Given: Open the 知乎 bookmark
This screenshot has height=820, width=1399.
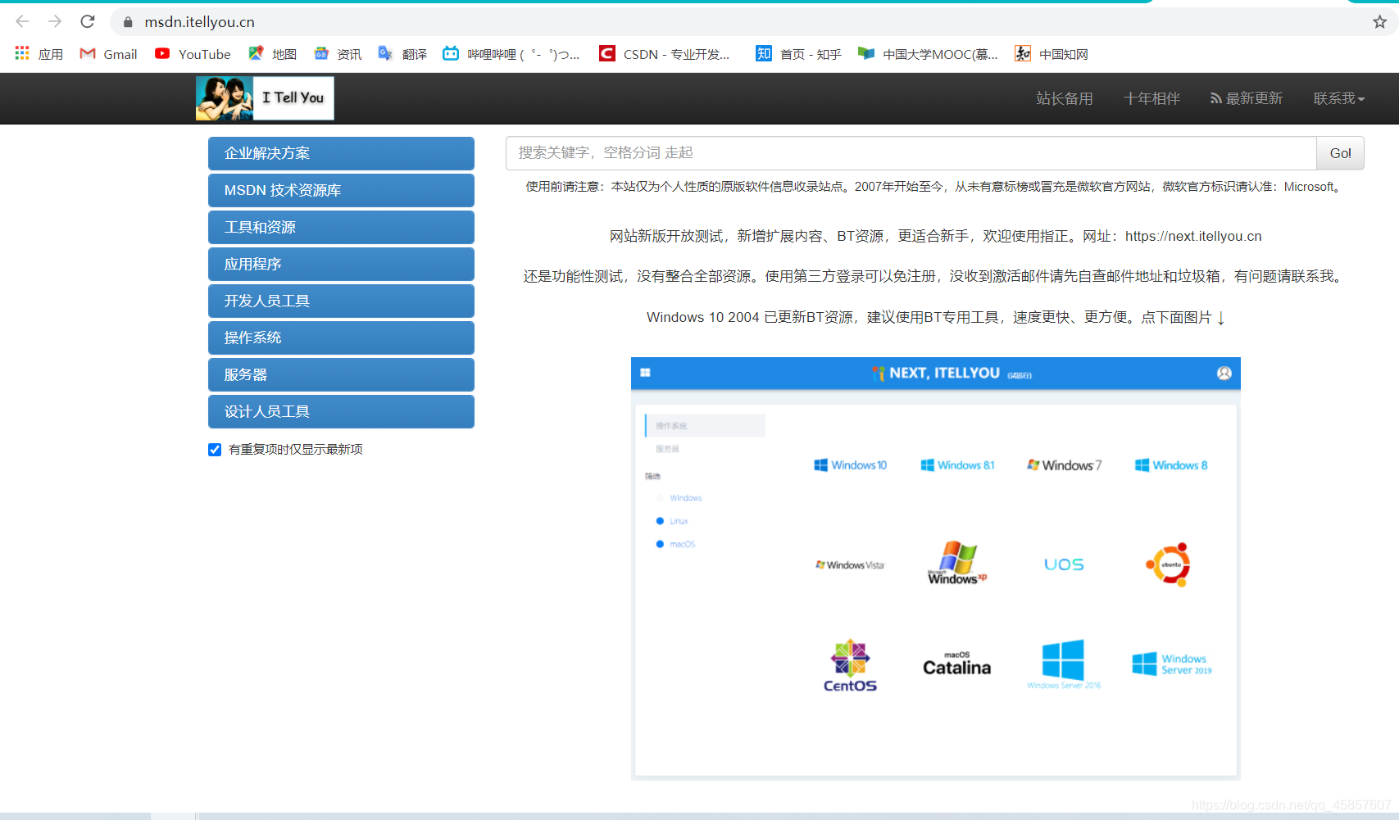Looking at the screenshot, I should click(x=798, y=54).
